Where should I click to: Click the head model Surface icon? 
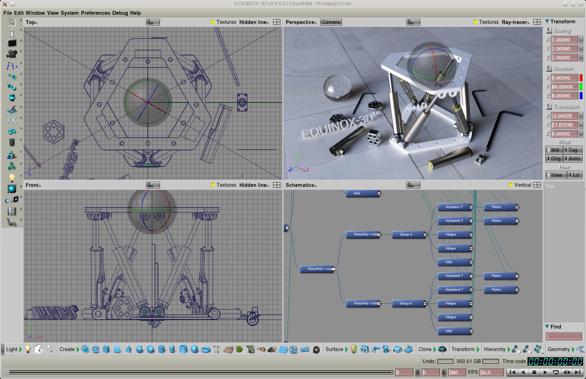pos(353,350)
